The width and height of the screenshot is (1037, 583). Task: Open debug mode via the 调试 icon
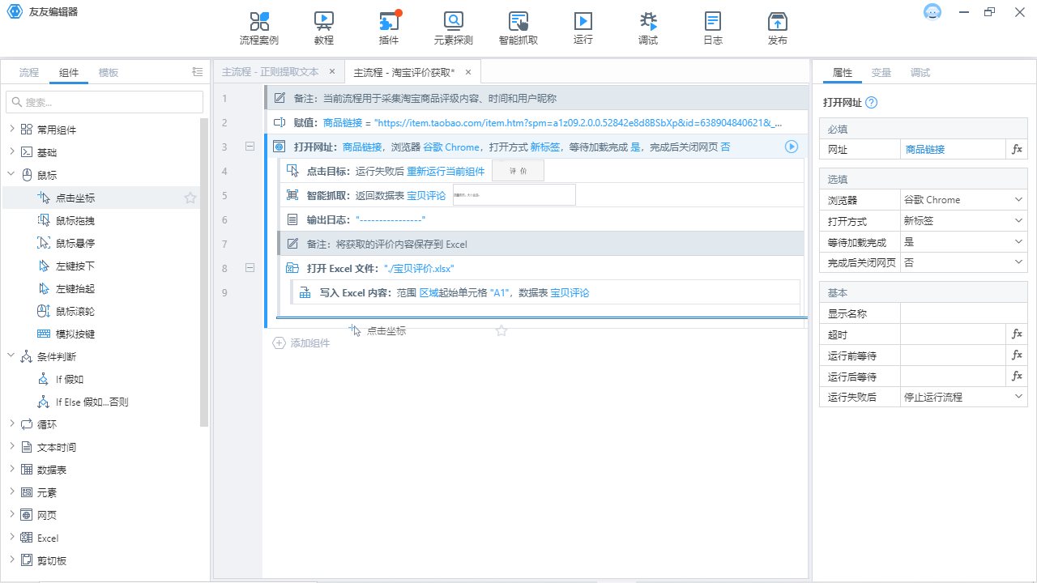click(647, 27)
